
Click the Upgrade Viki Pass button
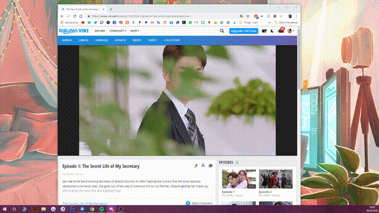click(x=243, y=31)
